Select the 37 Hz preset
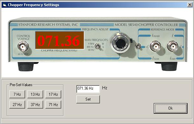 pos(35,104)
